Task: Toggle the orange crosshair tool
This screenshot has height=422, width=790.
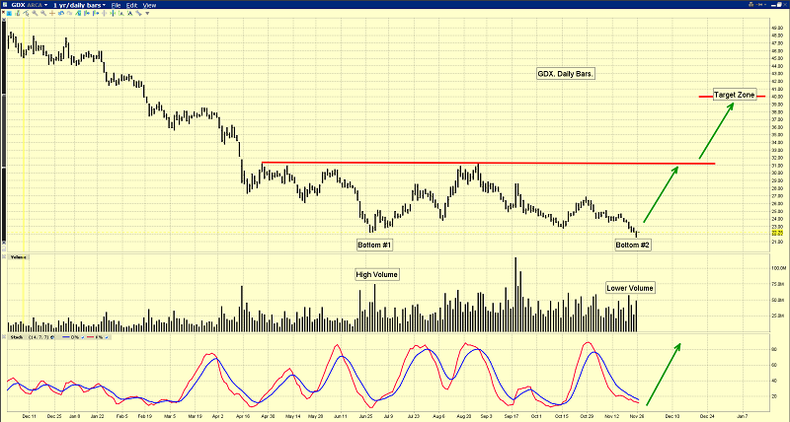Action: pyautogui.click(x=52, y=13)
